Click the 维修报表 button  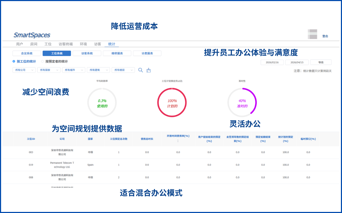117,54
